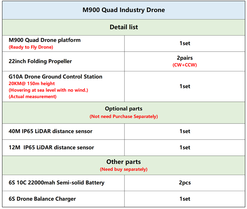Select '1set' in M900 platform row

[185, 43]
